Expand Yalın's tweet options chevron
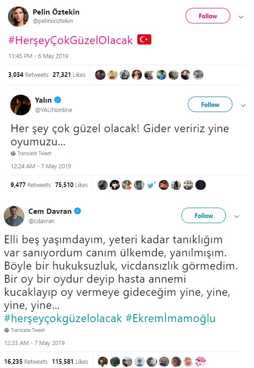 point(243,105)
